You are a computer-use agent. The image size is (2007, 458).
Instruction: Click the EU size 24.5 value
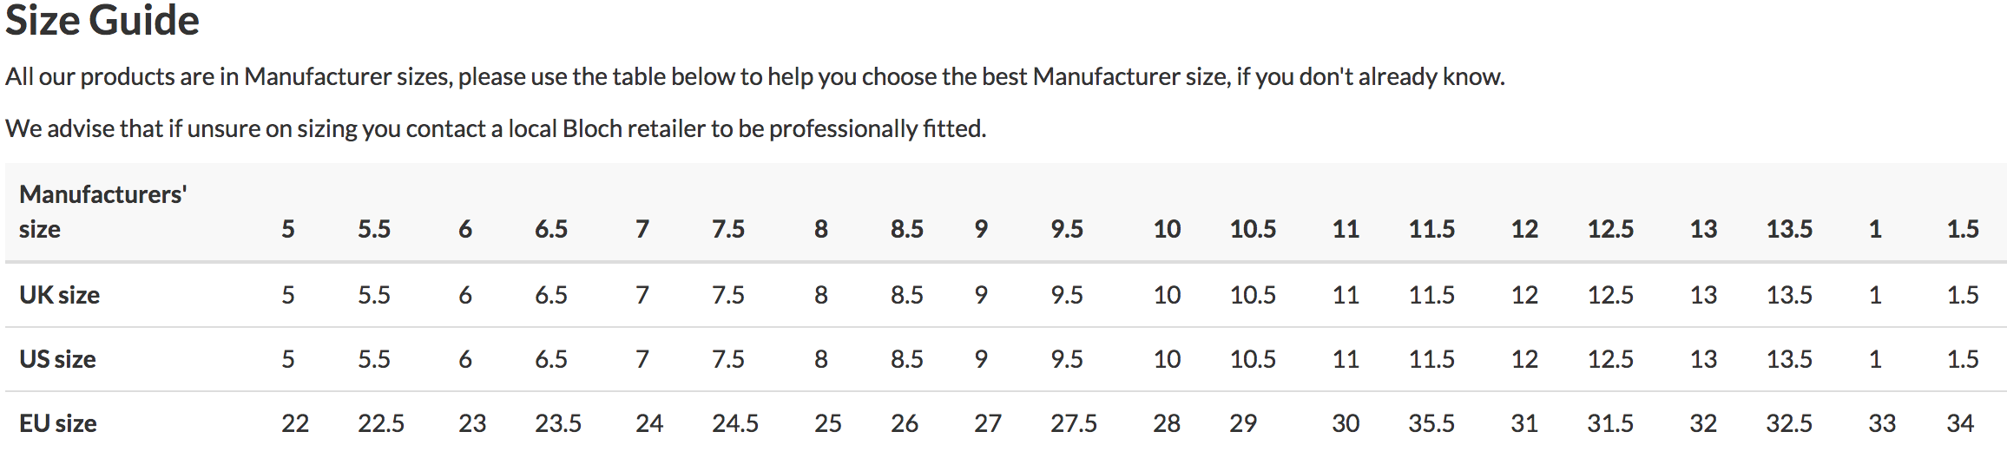735,423
